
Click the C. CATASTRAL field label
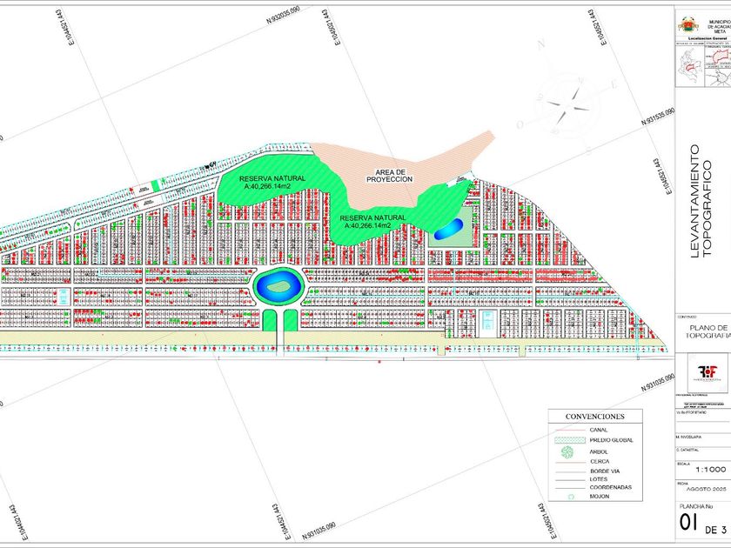(x=686, y=451)
